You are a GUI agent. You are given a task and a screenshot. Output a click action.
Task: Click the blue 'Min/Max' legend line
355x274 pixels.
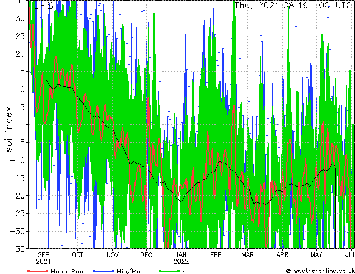pos(104,271)
